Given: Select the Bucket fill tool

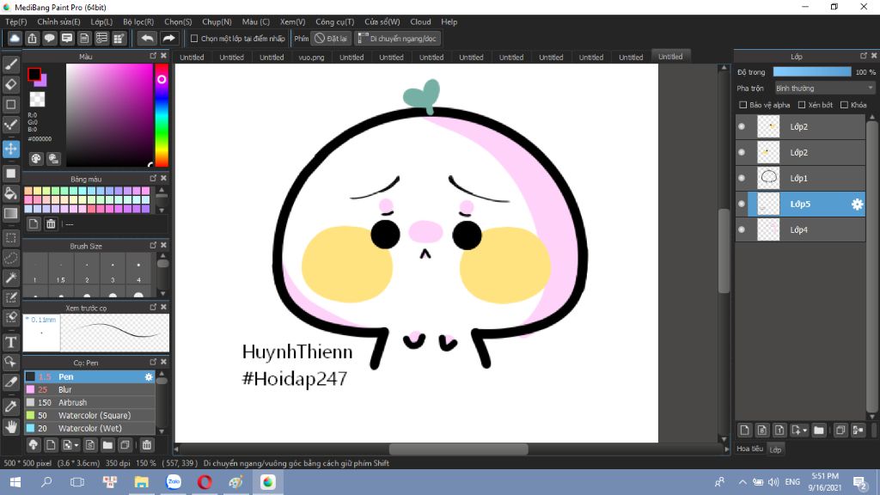Looking at the screenshot, I should pyautogui.click(x=10, y=193).
